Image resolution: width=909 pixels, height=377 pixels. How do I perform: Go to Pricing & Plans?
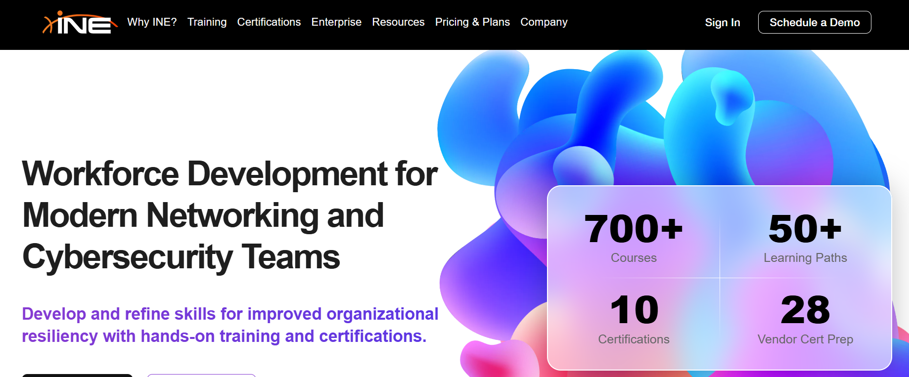click(x=472, y=22)
